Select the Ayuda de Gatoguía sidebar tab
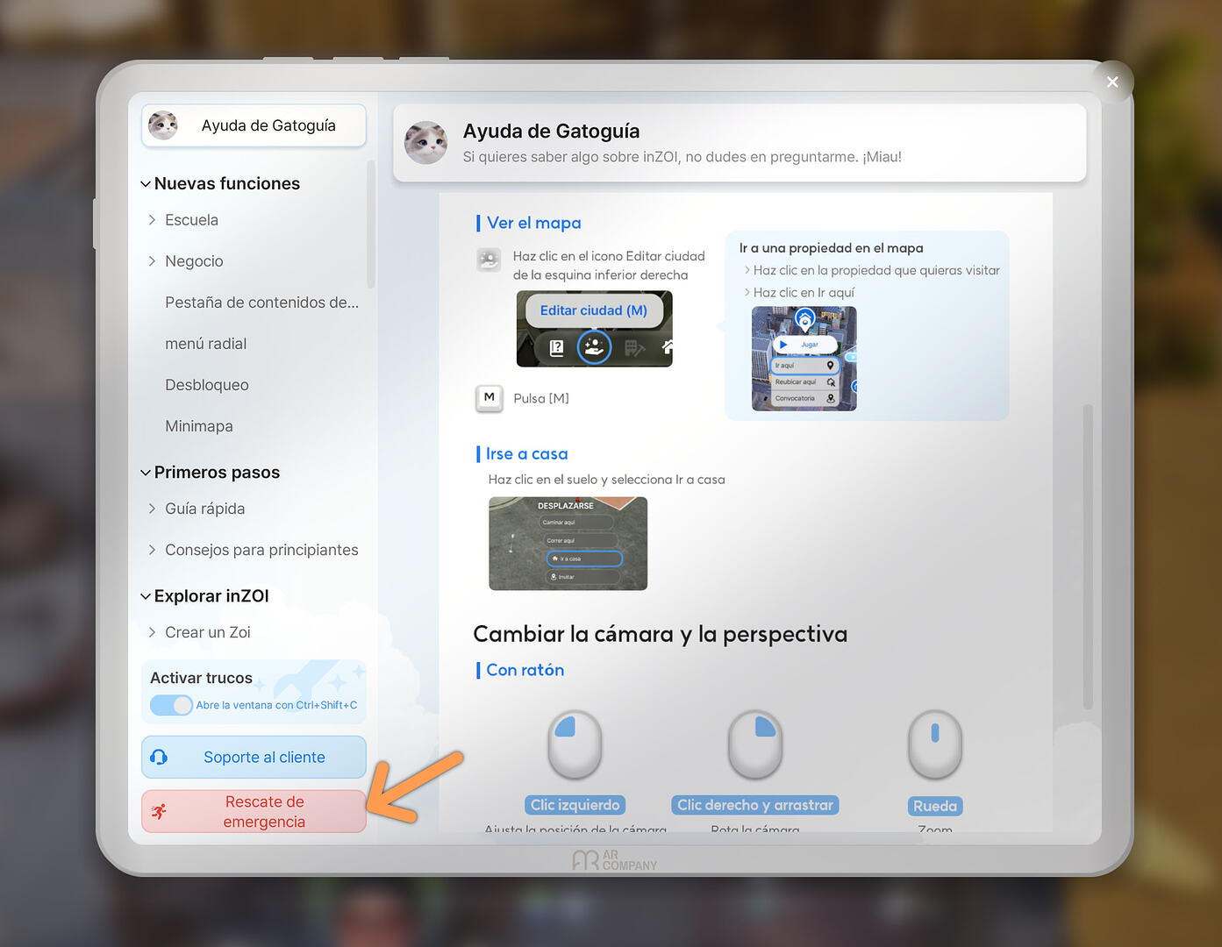 click(254, 125)
